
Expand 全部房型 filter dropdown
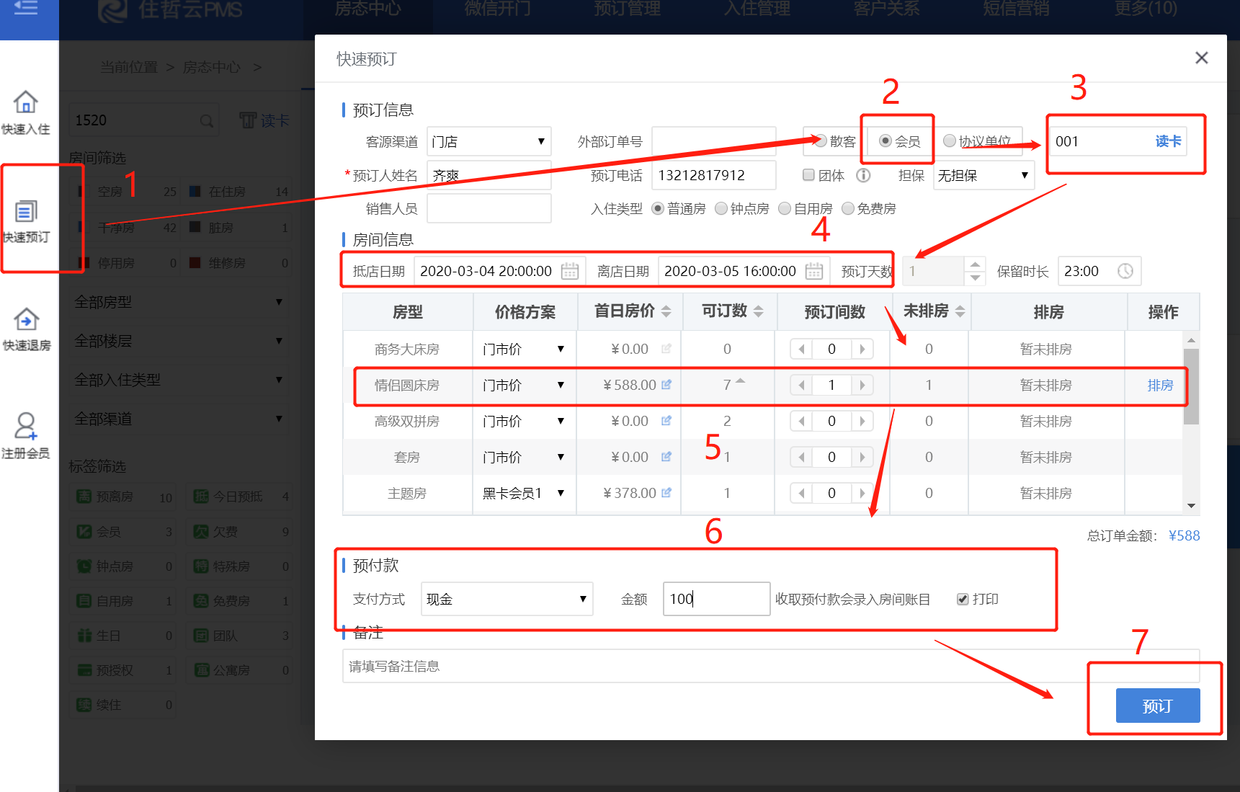click(x=179, y=302)
